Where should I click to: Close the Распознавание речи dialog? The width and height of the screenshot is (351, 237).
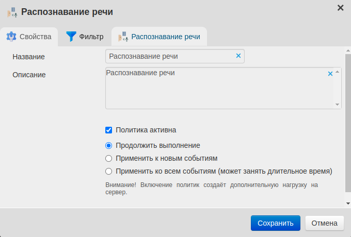[x=340, y=8]
